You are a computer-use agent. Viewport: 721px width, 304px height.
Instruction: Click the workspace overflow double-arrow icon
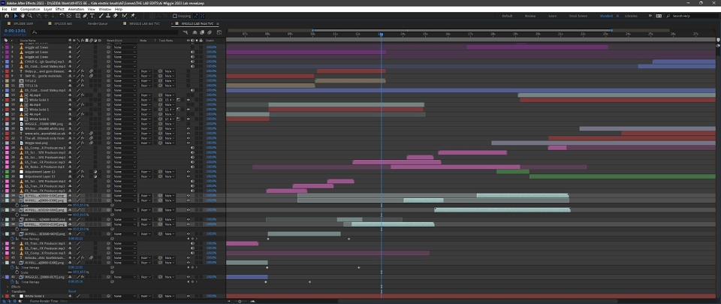tap(650, 16)
